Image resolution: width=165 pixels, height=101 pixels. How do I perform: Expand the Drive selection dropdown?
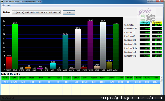tap(59, 12)
